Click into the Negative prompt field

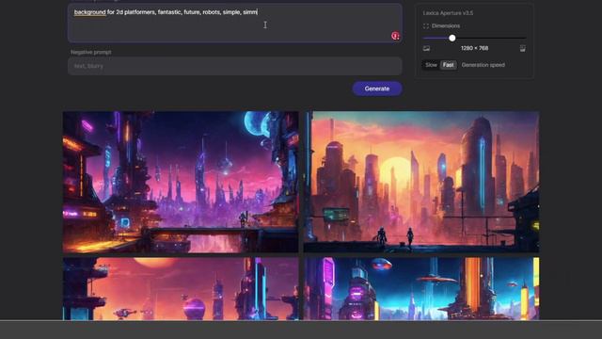click(x=235, y=66)
